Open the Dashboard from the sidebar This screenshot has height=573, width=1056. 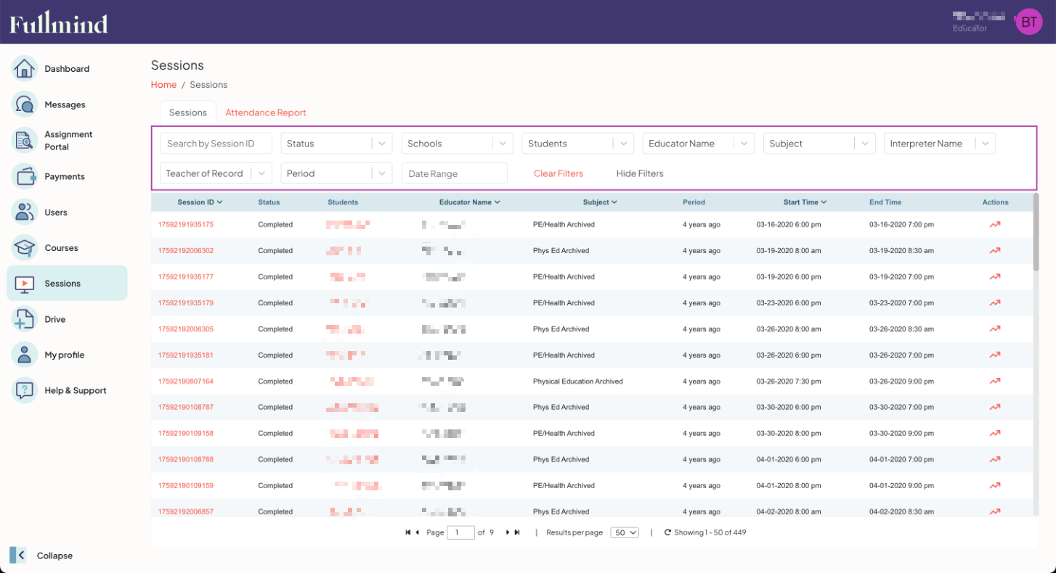coord(25,68)
